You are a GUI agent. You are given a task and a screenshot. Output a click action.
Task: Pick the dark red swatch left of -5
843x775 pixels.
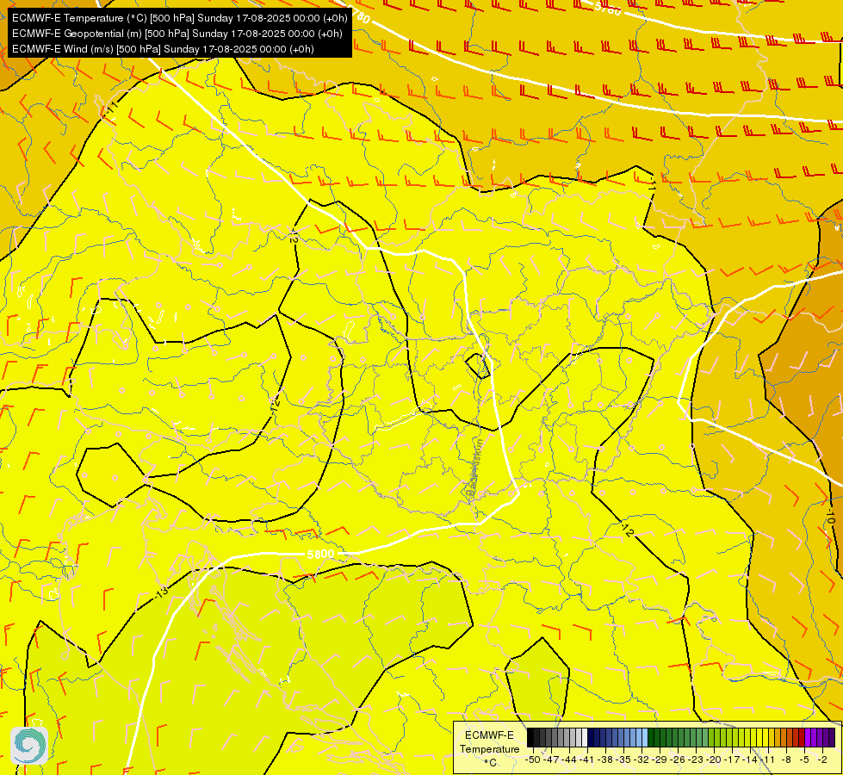(802, 737)
